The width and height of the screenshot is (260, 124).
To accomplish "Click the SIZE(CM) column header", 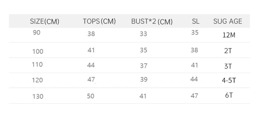I will point(44,22).
